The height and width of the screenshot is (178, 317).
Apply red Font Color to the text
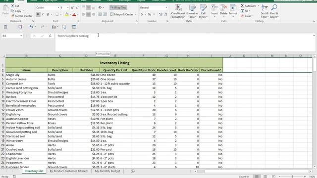click(74, 14)
